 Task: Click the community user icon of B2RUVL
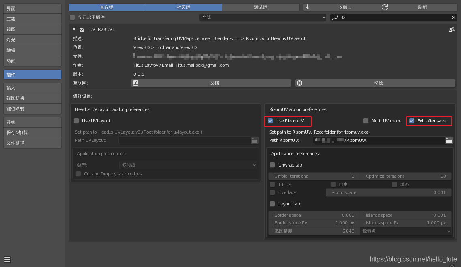452,30
